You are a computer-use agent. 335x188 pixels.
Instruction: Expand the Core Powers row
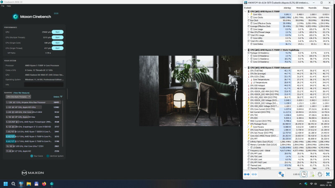[248, 127]
